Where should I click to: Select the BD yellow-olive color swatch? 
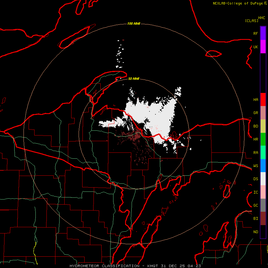tap(263, 126)
